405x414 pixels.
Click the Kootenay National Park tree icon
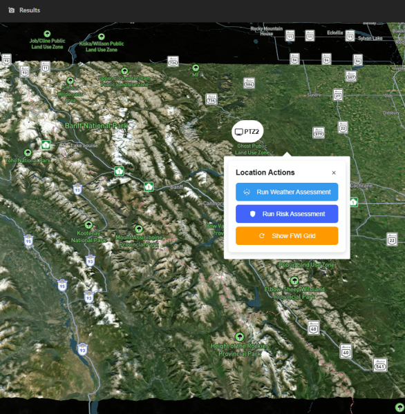88,225
